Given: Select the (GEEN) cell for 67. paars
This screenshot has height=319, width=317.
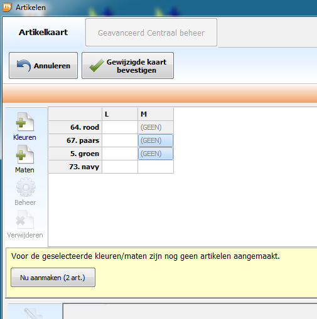Looking at the screenshot, I should [156, 140].
